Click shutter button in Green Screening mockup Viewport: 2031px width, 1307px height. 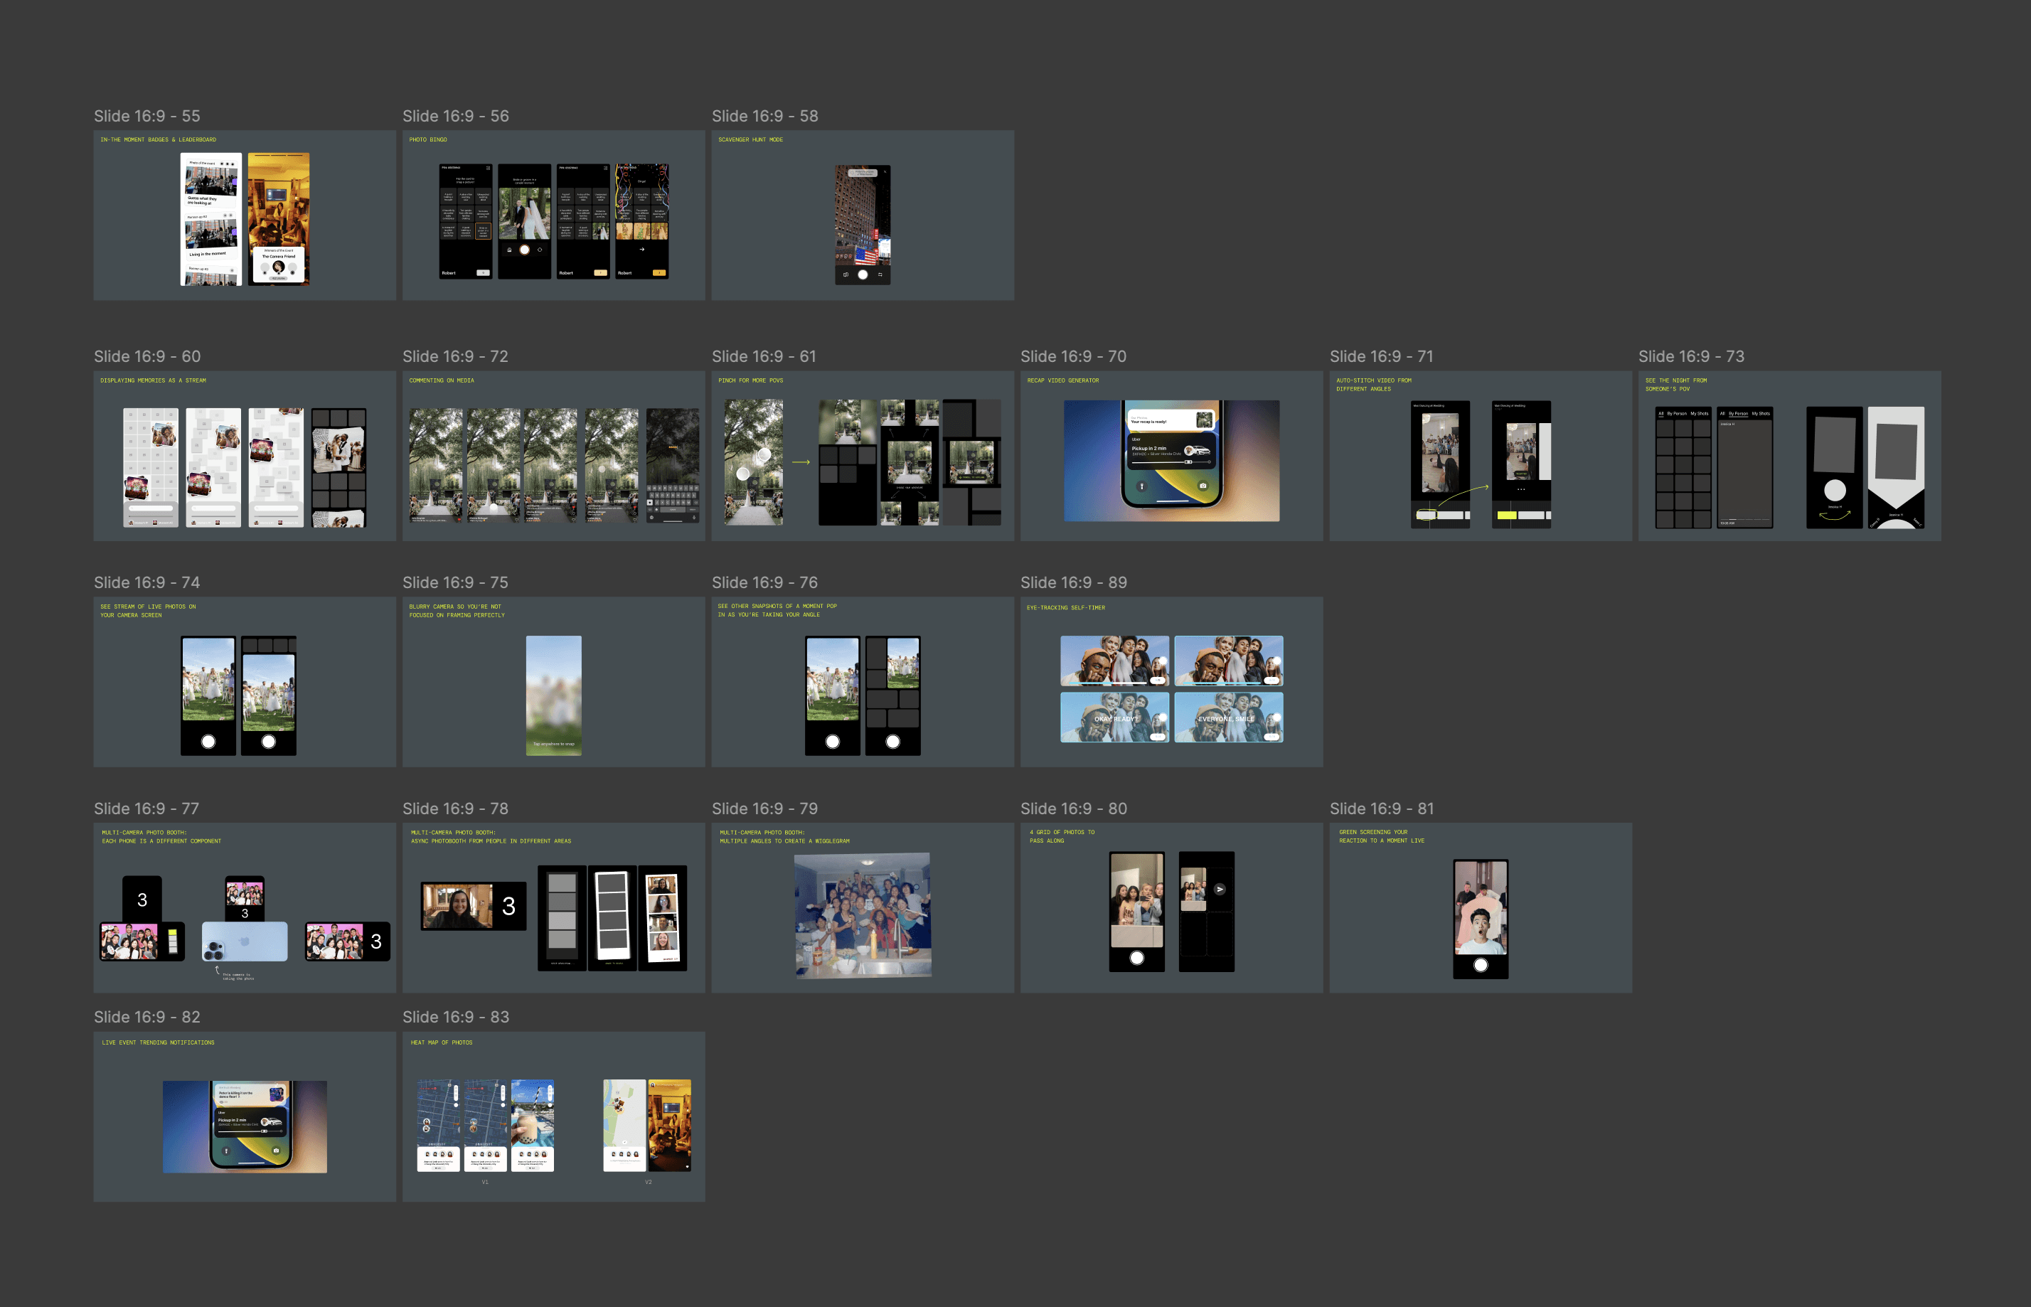pos(1480,965)
